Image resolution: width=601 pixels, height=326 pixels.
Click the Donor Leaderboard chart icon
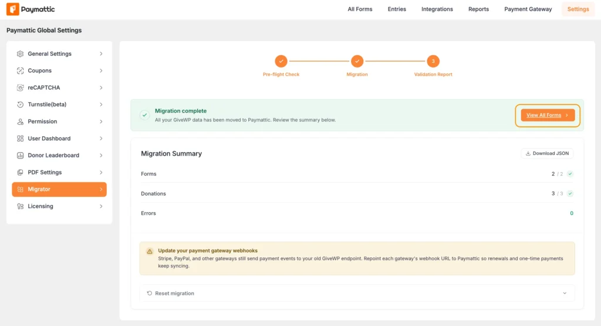click(21, 155)
